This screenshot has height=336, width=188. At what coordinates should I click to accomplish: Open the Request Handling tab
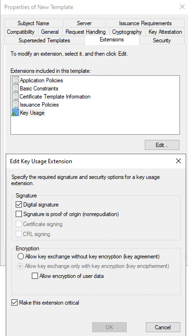coord(85,32)
